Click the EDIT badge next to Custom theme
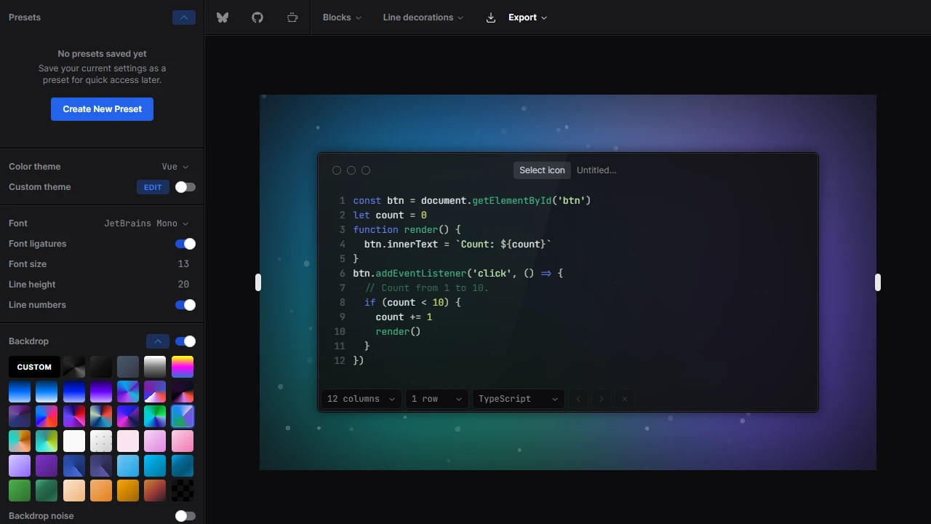 pyautogui.click(x=153, y=187)
